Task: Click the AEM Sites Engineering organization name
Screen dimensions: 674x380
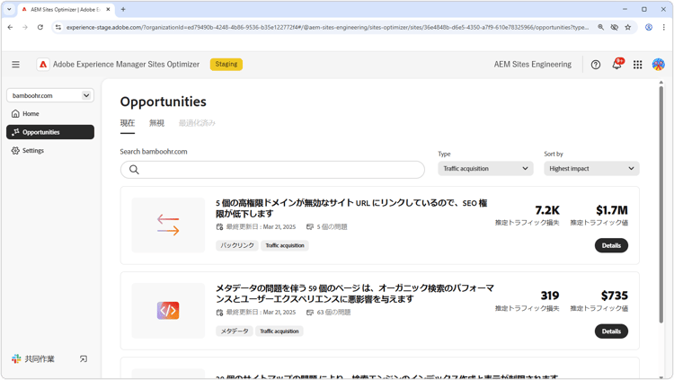Action: coord(533,65)
